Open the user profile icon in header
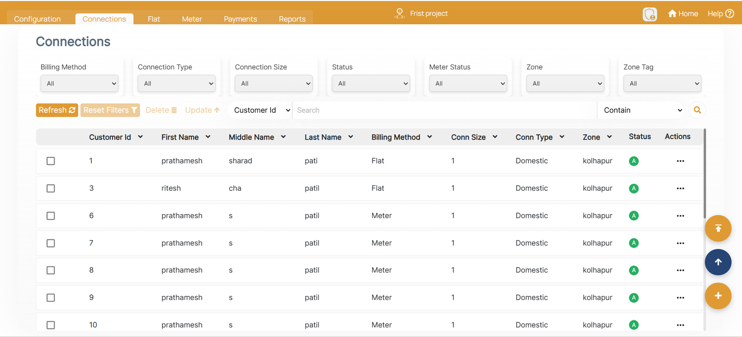742x337 pixels. pyautogui.click(x=650, y=14)
